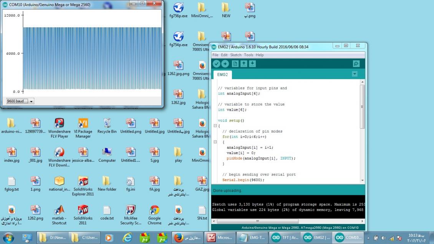Select the EMG2 sketch tab
This screenshot has width=434, height=244.
point(222,75)
